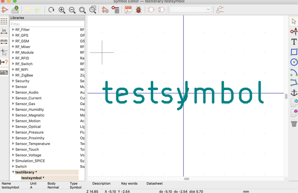Click the testsymbol text on canvas
Image resolution: width=298 pixels, height=193 pixels.
pyautogui.click(x=183, y=95)
